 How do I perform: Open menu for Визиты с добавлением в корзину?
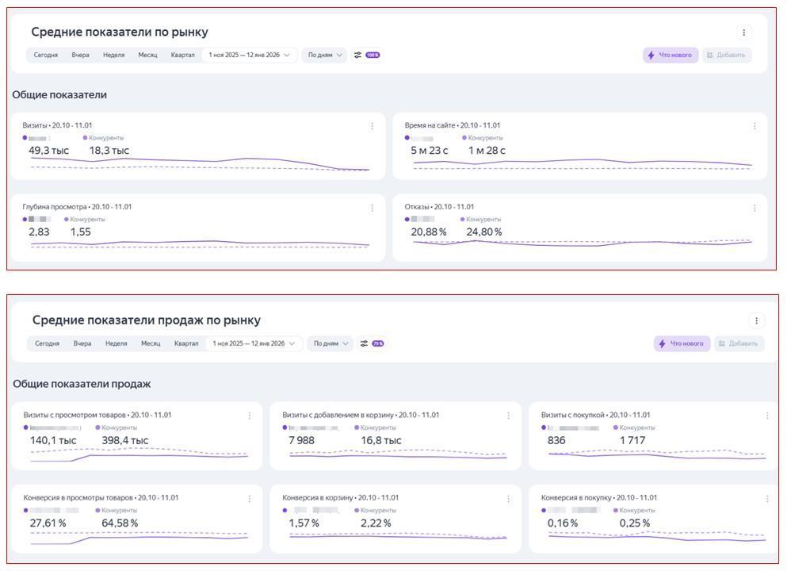(x=508, y=416)
